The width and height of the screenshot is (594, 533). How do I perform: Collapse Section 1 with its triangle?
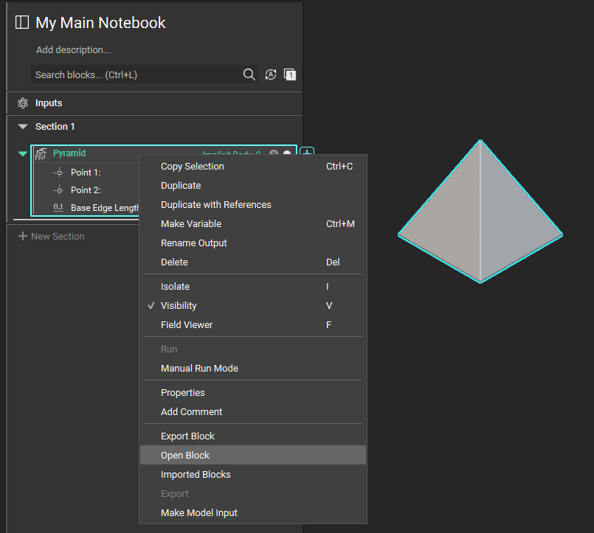click(23, 127)
